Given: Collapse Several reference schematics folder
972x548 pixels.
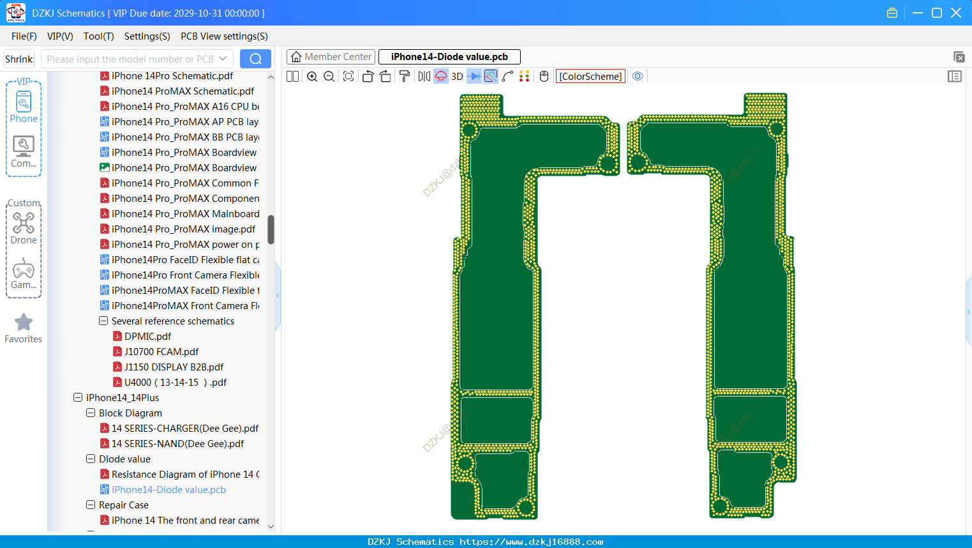Looking at the screenshot, I should (103, 321).
